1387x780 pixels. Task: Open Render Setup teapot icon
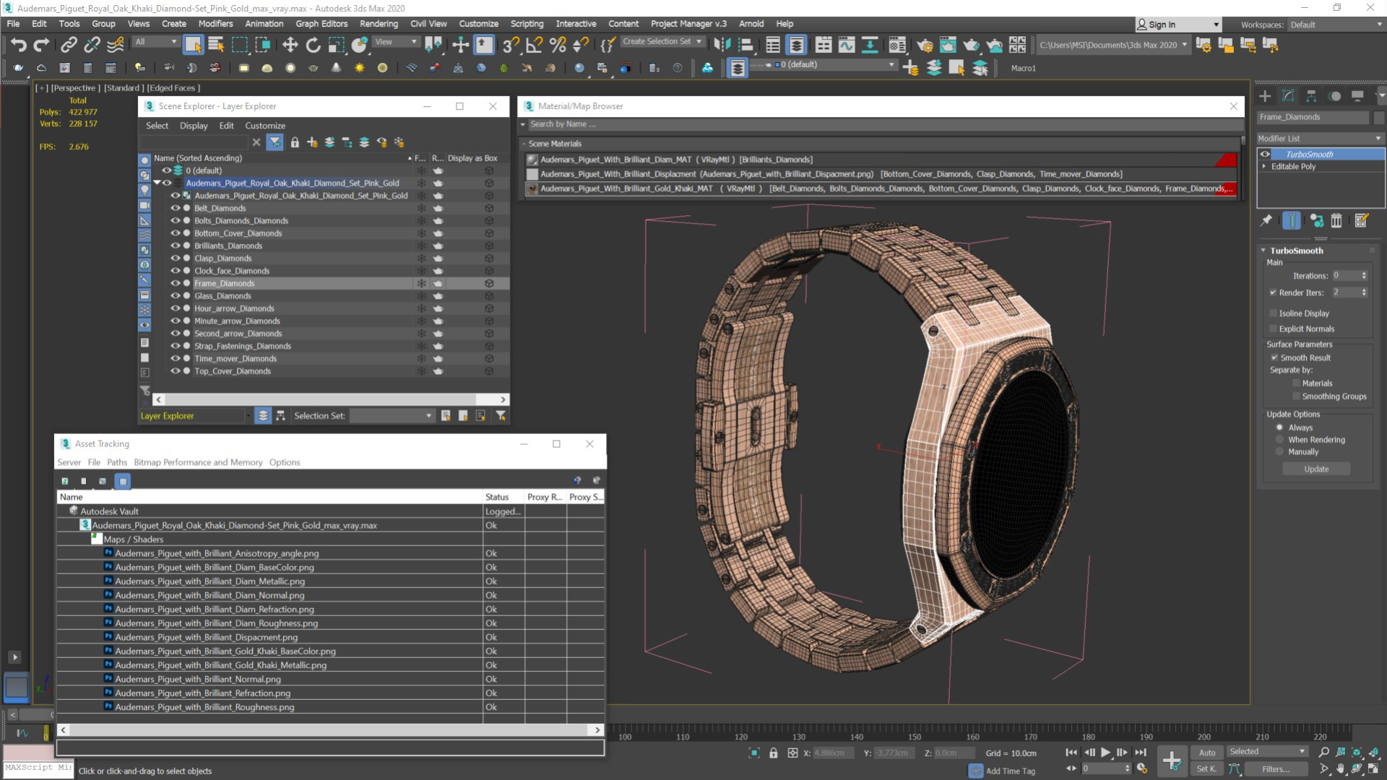click(925, 45)
